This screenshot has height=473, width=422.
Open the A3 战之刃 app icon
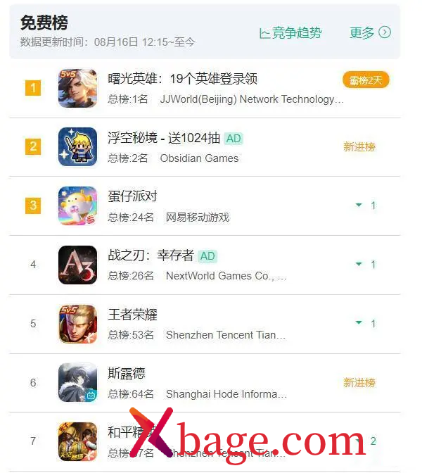click(77, 265)
